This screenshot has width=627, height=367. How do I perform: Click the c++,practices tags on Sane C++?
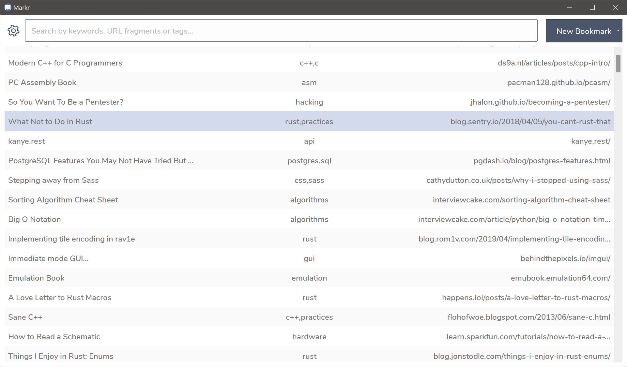tap(309, 317)
